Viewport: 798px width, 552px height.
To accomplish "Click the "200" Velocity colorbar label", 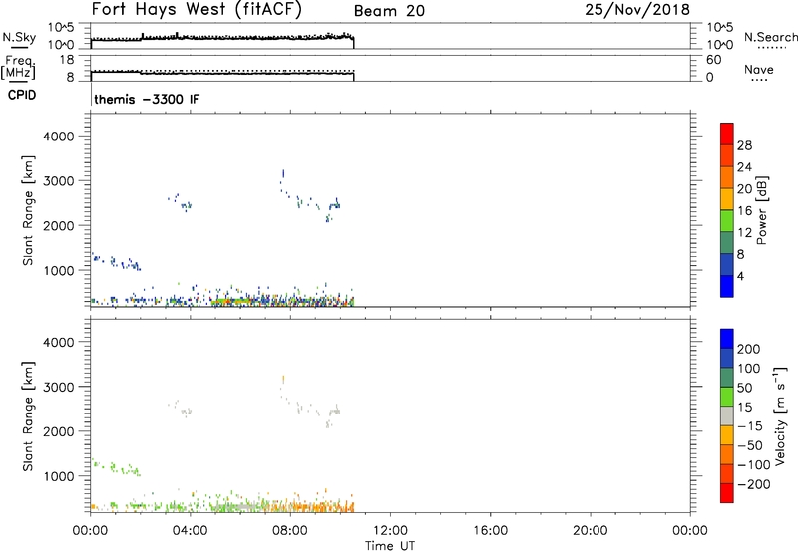I will click(x=749, y=349).
